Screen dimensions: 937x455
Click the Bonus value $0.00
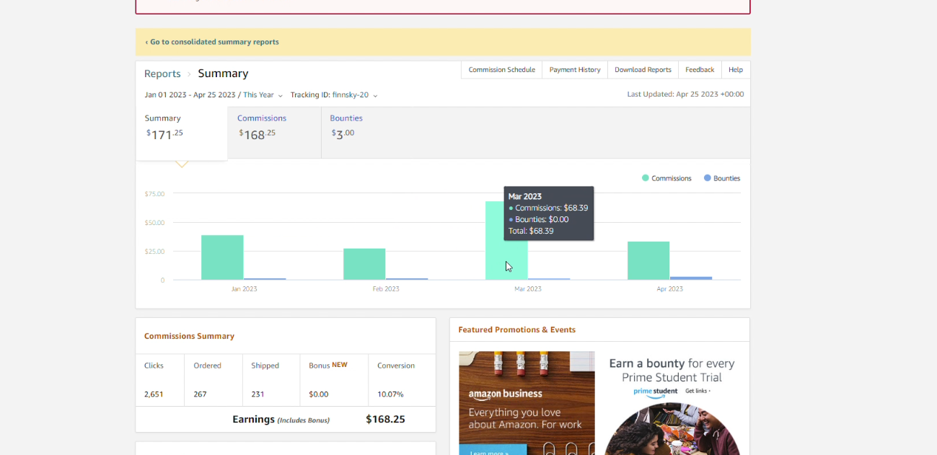[x=318, y=394]
